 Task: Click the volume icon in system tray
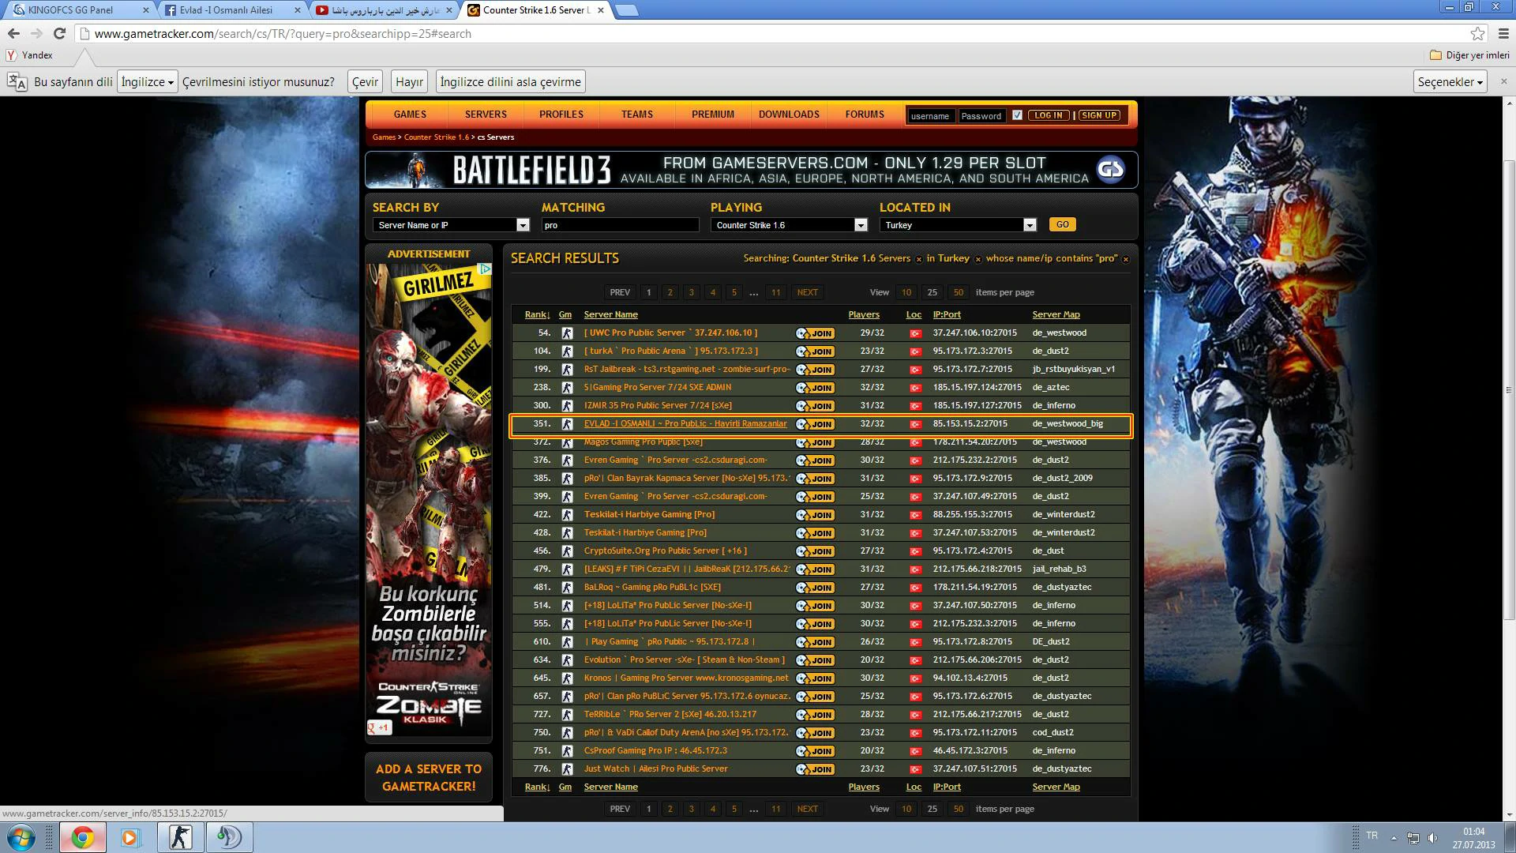pos(1432,837)
